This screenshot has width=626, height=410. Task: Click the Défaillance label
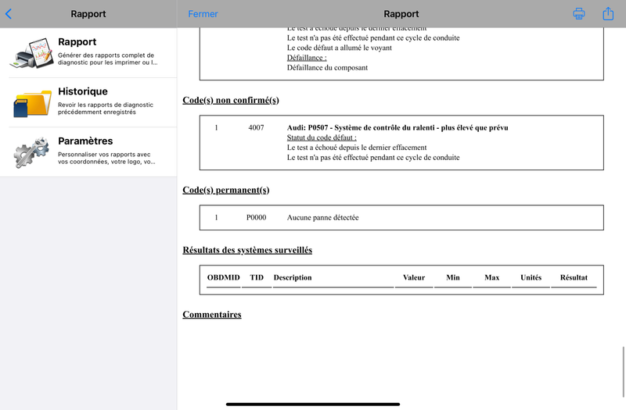coord(307,58)
